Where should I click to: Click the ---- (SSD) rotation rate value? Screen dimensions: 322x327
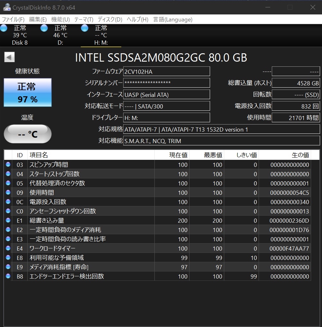296,94
